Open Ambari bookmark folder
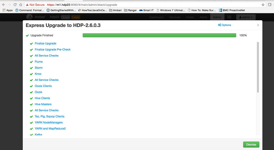 click(115, 10)
